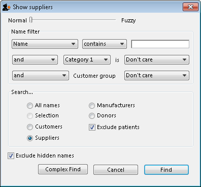This screenshot has width=201, height=187.
Task: Click the Normal–Fuzzy slider handle
Action: pos(30,20)
